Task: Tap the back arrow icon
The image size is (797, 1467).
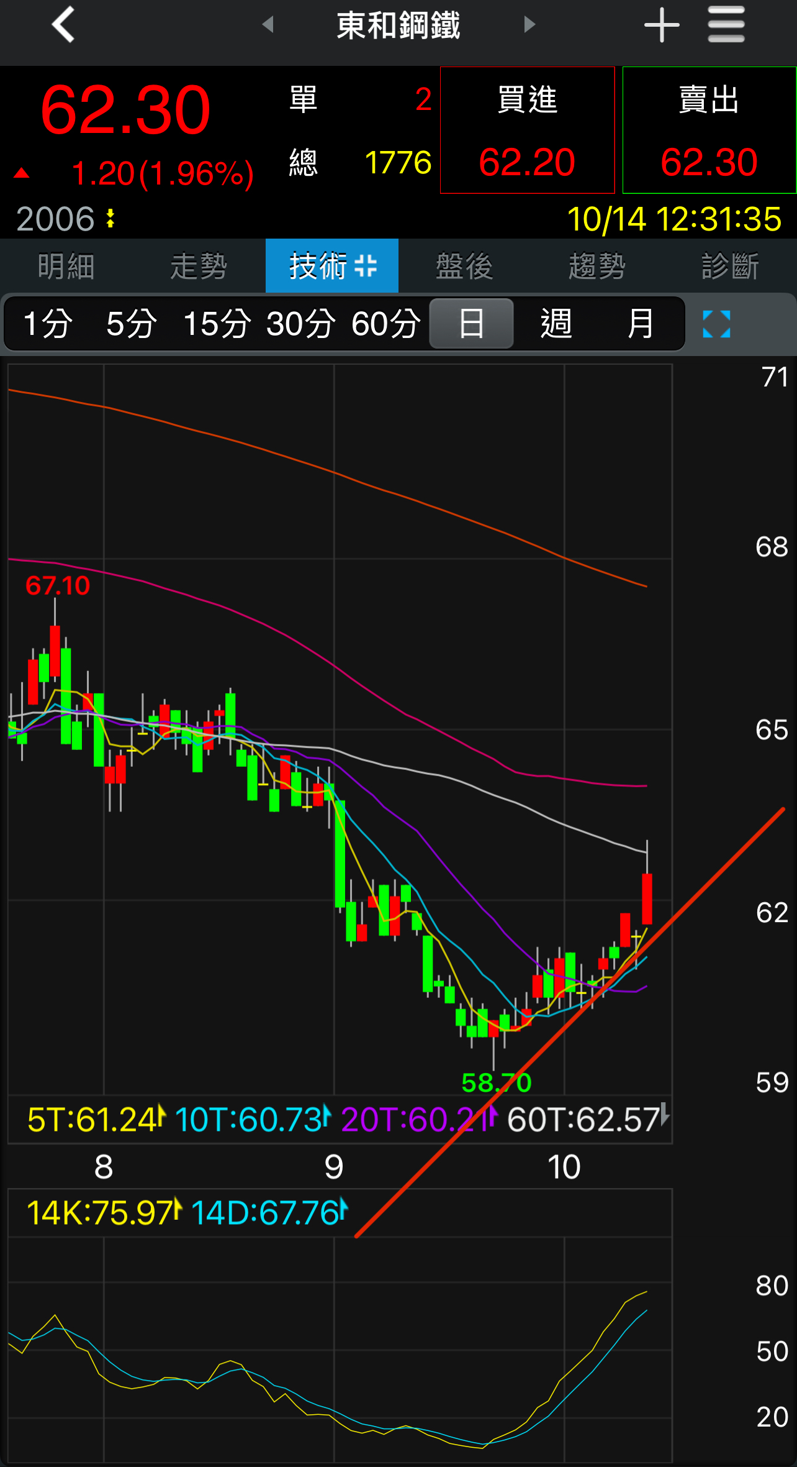Action: 63,25
